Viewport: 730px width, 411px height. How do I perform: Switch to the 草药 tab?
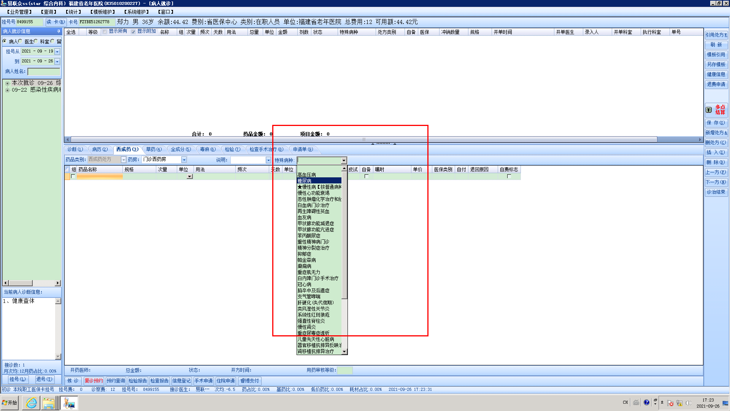coord(154,149)
